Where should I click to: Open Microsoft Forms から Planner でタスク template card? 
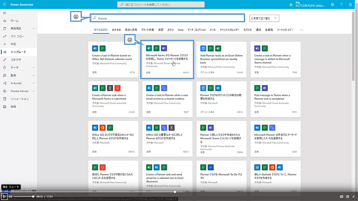167,60
